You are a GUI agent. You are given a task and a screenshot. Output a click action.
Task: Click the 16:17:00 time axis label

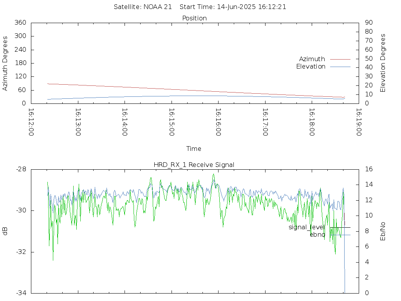265,122
